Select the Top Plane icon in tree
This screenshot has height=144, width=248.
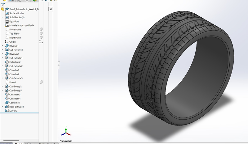point(7,34)
